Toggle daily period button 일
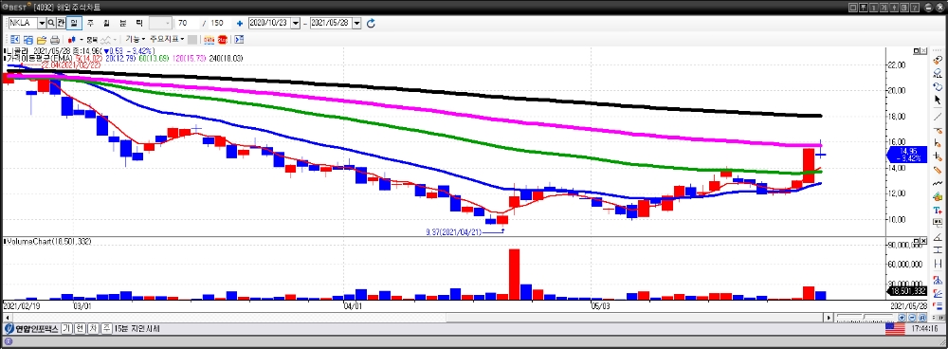The width and height of the screenshot is (948, 349). (74, 23)
